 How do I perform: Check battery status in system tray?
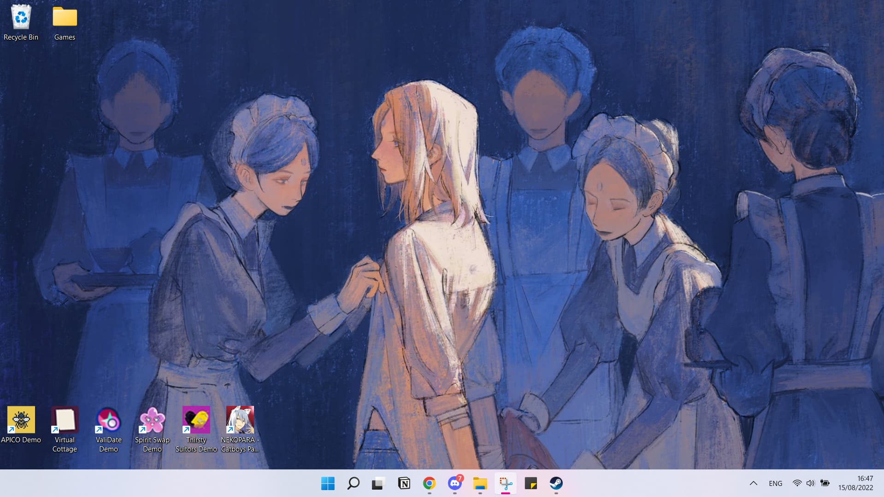[825, 483]
